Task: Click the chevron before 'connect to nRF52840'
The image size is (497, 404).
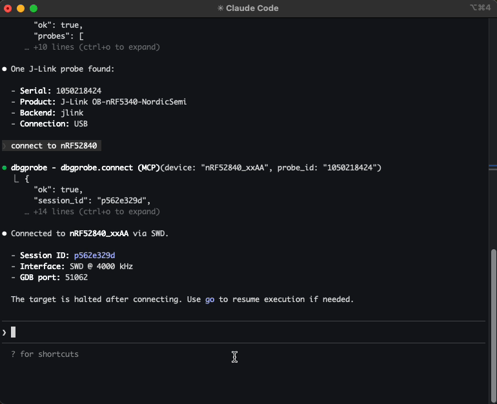Action: [x=5, y=146]
